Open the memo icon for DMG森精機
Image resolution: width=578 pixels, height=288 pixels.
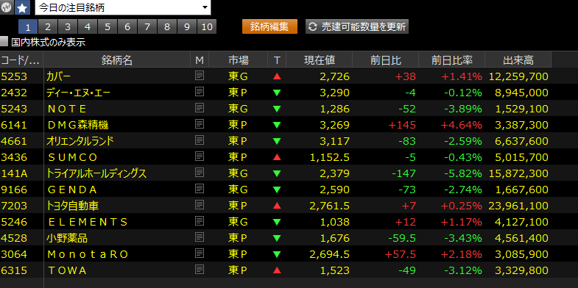pos(200,125)
